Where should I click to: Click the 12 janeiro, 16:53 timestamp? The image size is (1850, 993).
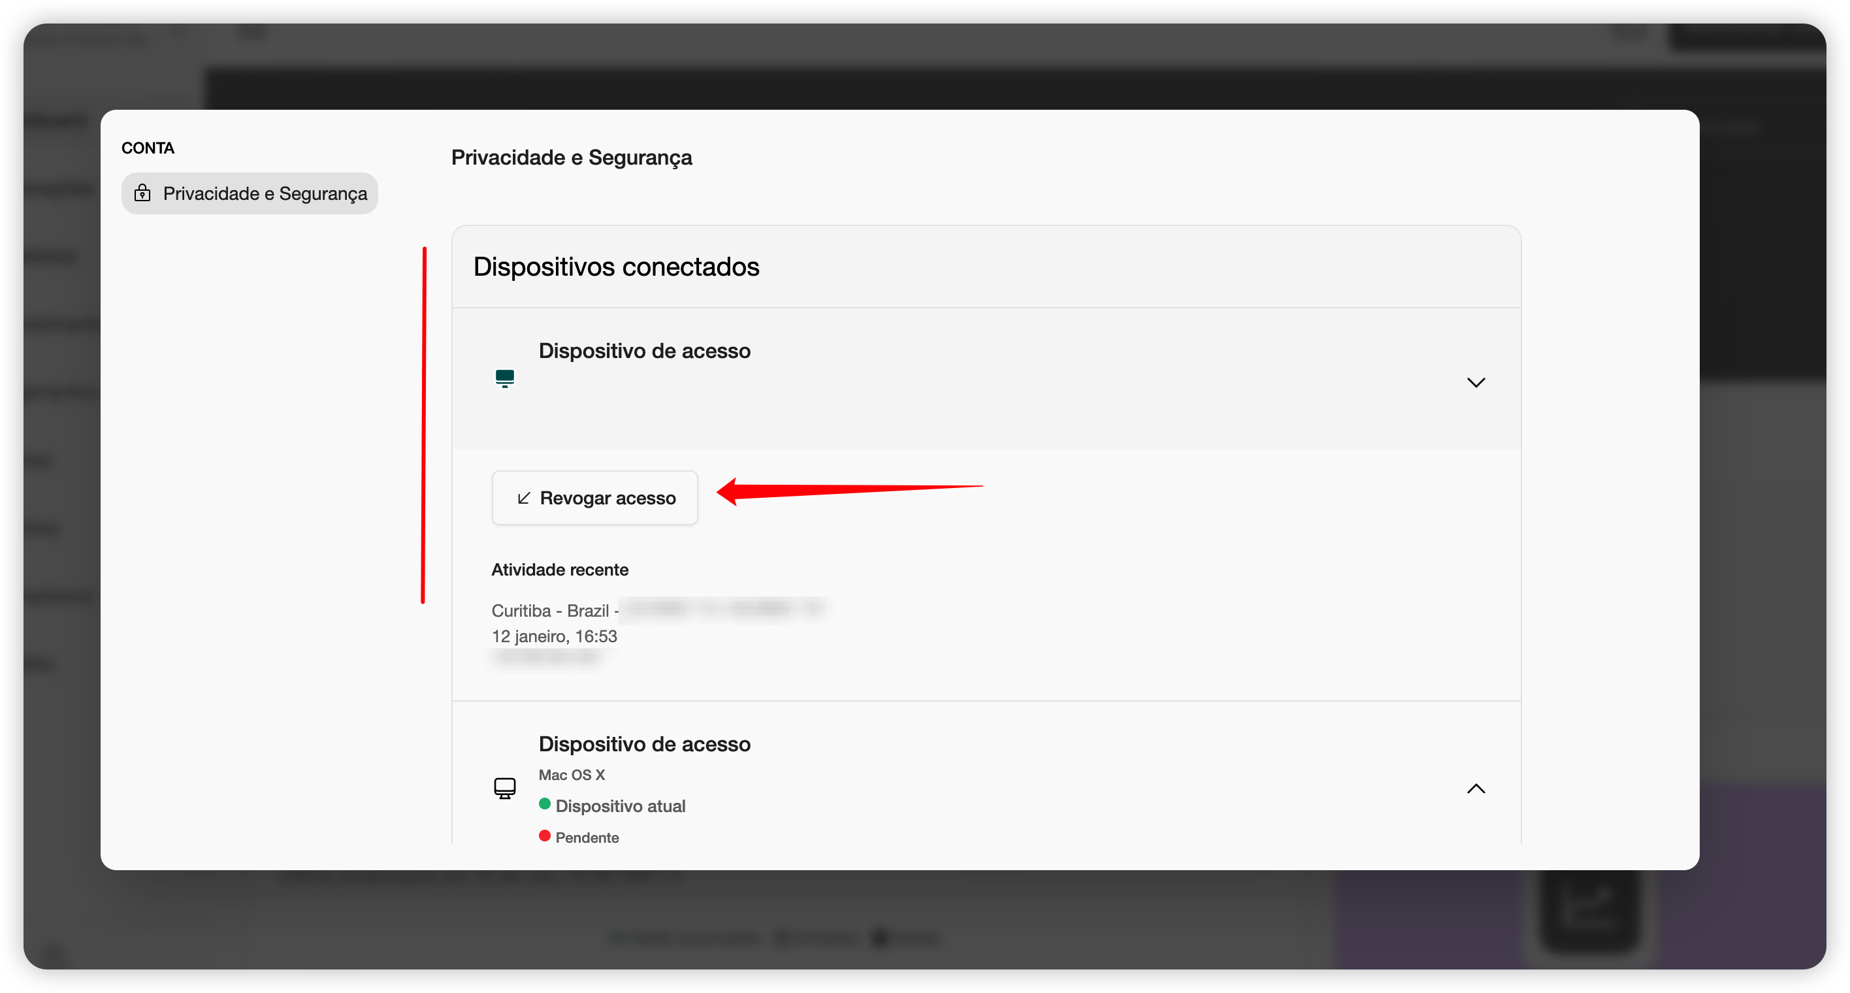(x=554, y=636)
